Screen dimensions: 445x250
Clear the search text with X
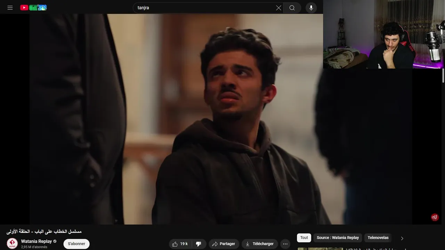pos(278,8)
